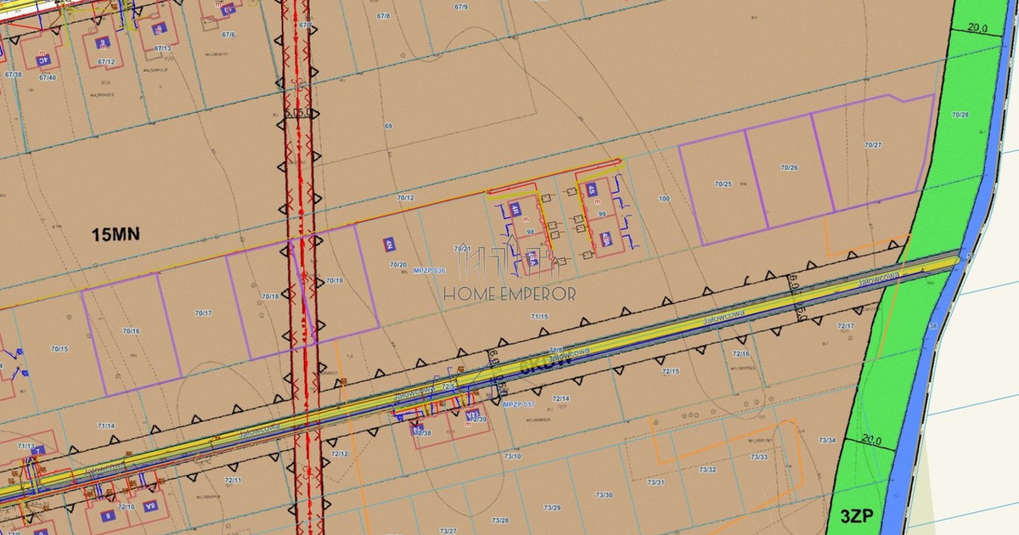Select parcel number 73/29

[x=552, y=508]
